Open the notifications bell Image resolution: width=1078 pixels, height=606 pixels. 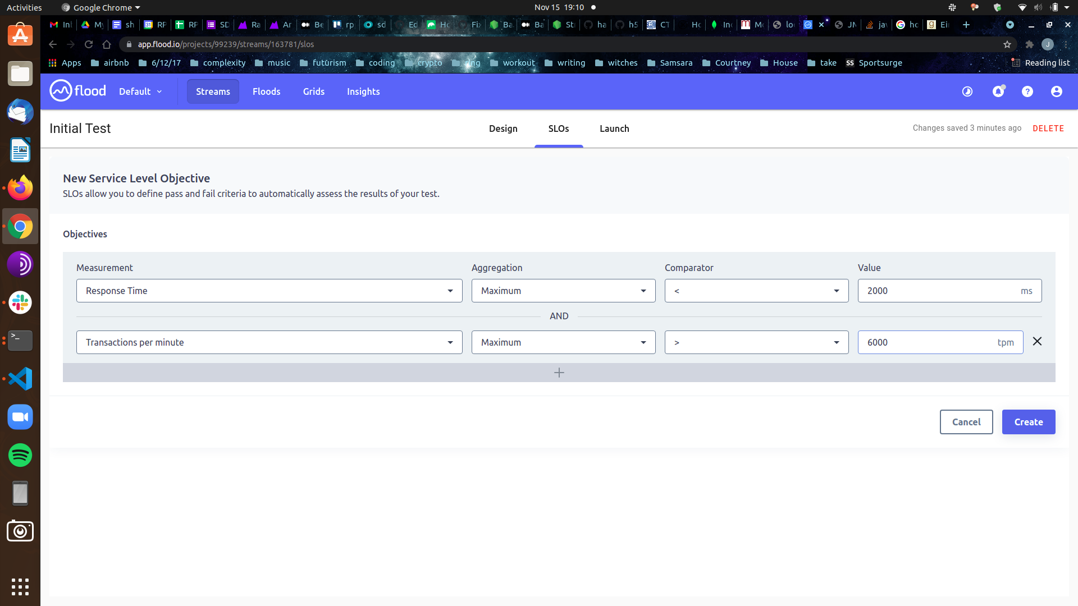click(x=999, y=91)
